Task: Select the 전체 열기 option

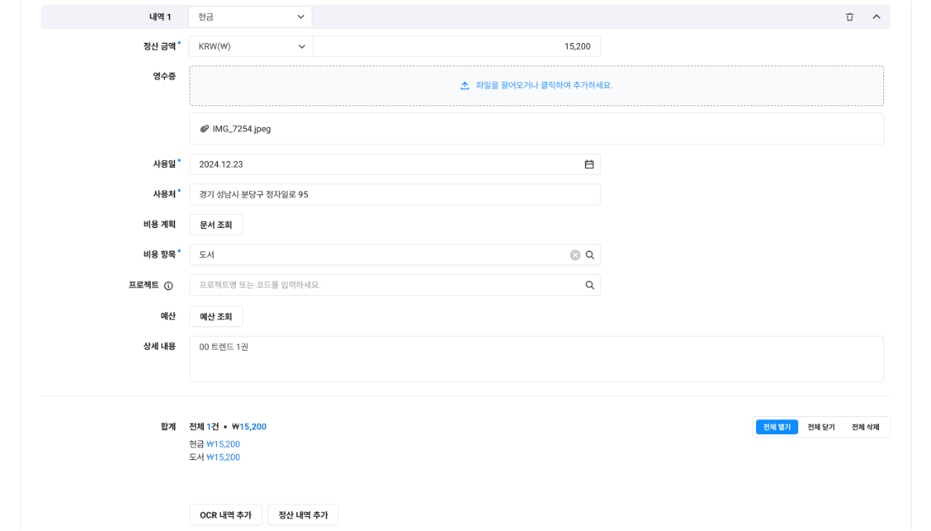Action: pyautogui.click(x=776, y=427)
